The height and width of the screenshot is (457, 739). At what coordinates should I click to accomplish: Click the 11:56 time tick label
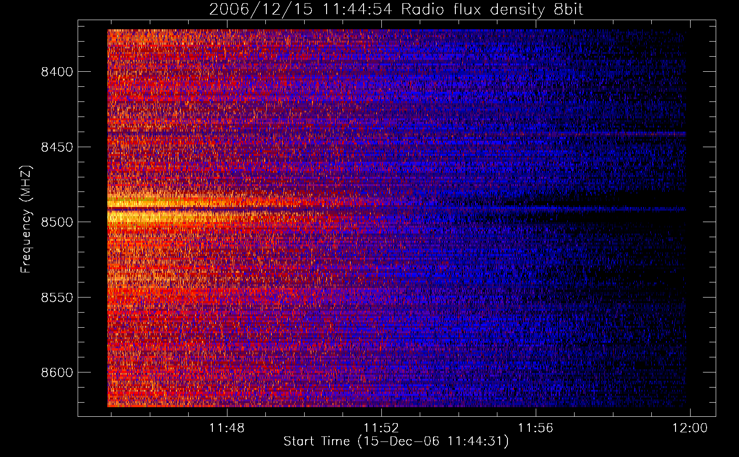[x=535, y=428]
